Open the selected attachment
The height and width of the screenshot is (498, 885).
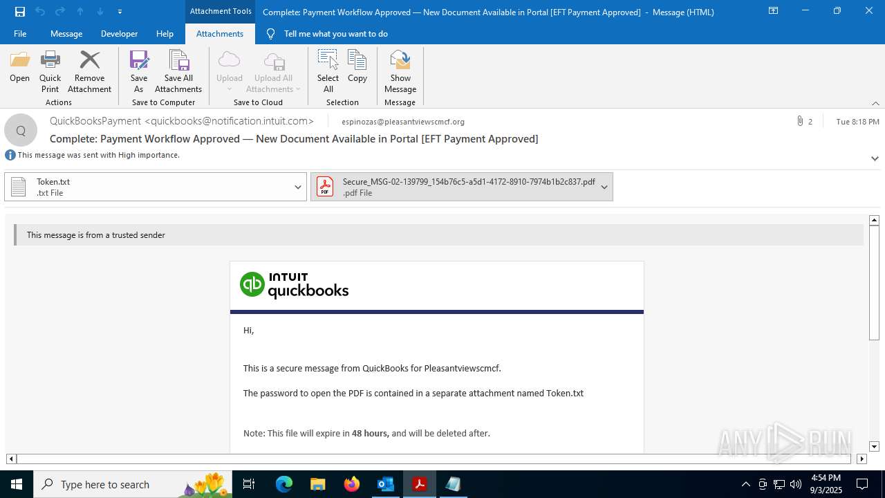pyautogui.click(x=19, y=67)
